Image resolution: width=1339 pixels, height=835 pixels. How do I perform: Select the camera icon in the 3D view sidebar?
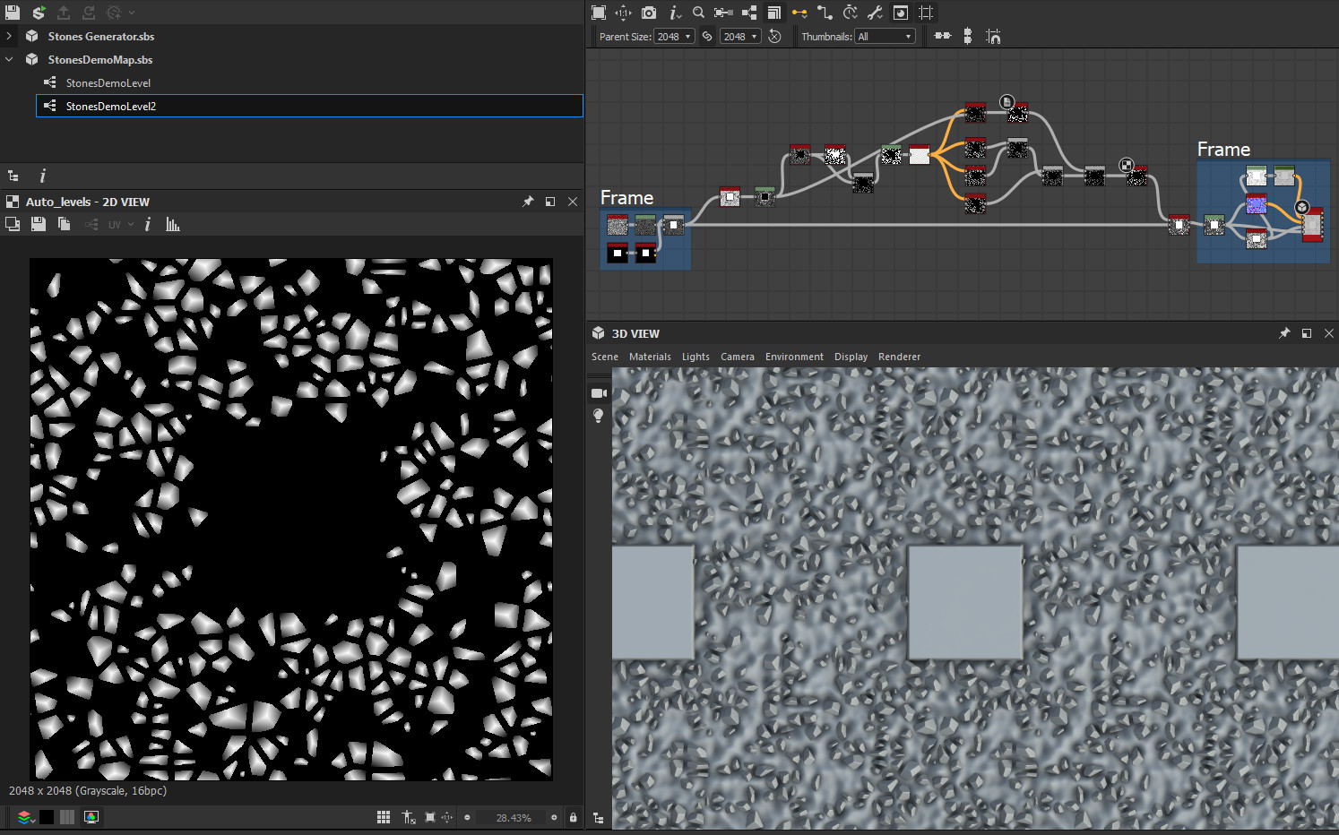(599, 392)
